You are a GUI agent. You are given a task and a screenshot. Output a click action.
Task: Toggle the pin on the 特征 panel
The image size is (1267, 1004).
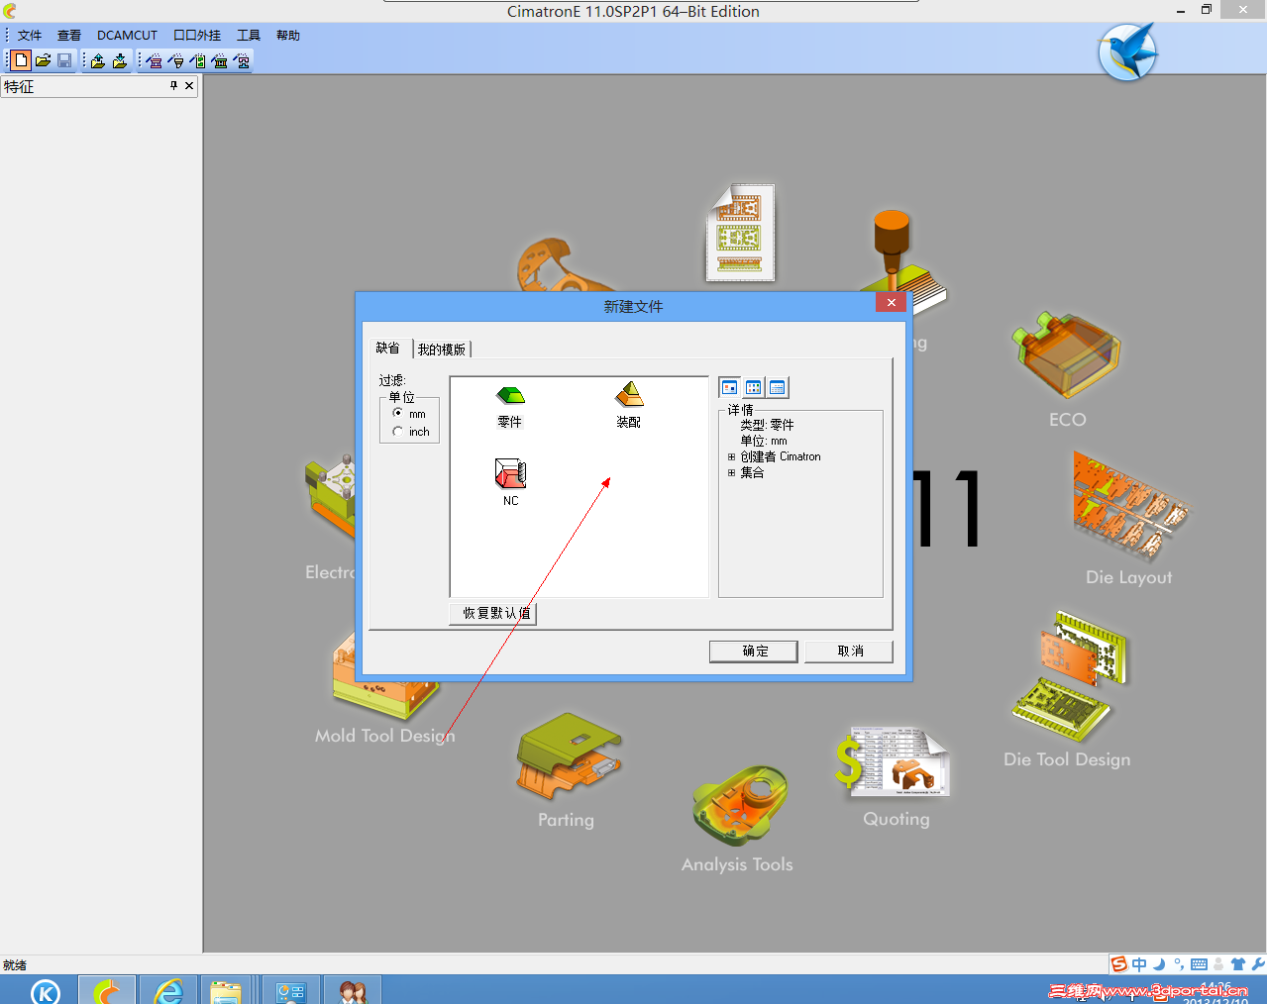click(172, 86)
